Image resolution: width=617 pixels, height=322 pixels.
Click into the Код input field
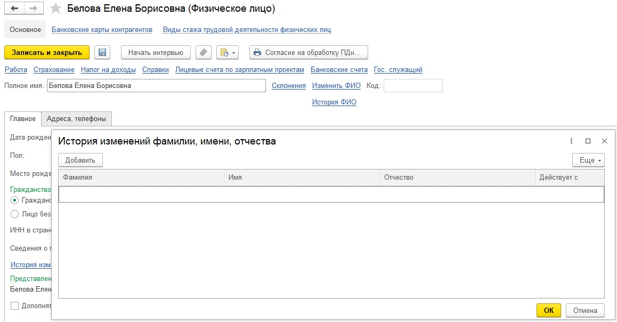pyautogui.click(x=413, y=86)
